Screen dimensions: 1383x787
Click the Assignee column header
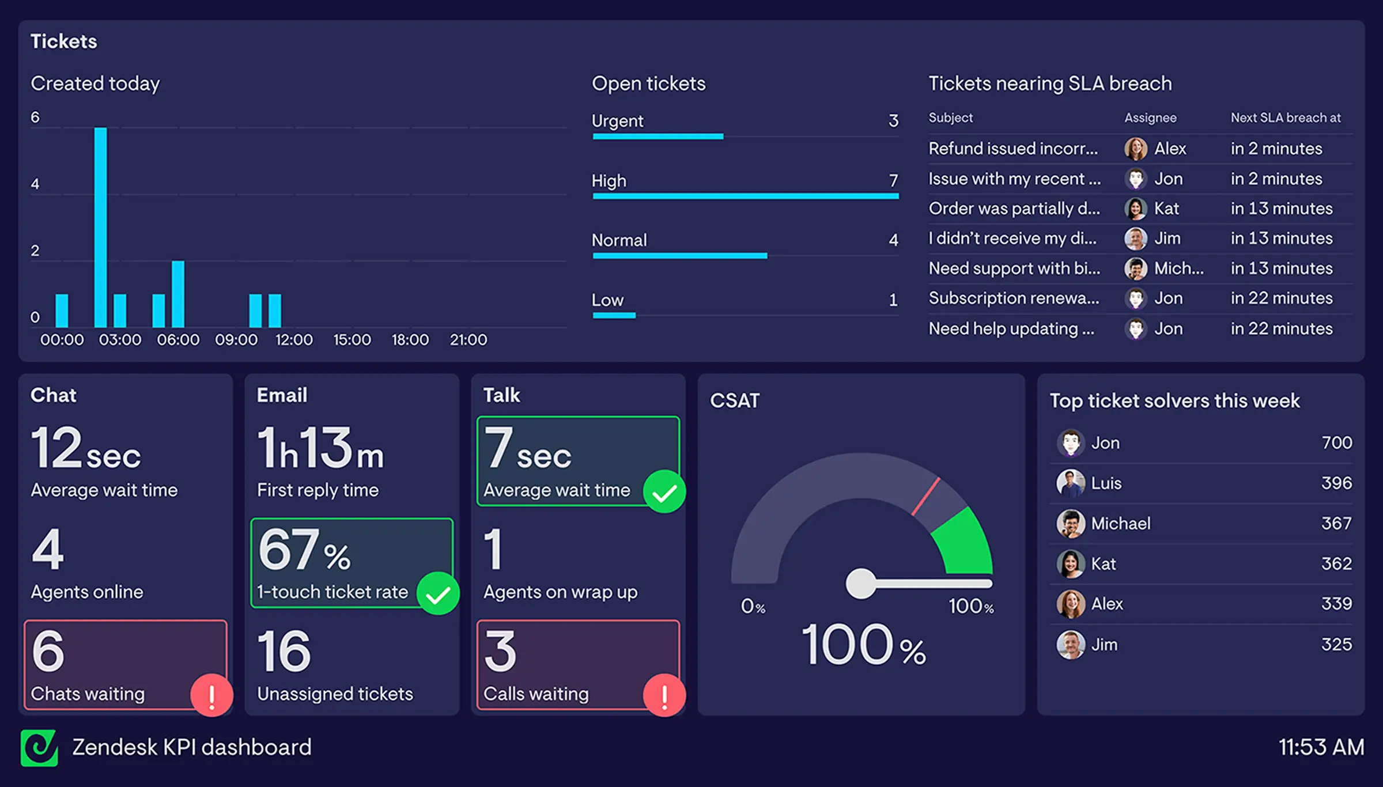tap(1150, 118)
